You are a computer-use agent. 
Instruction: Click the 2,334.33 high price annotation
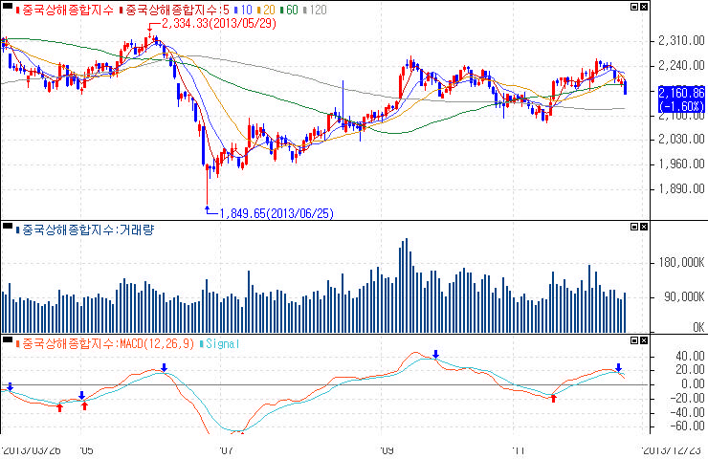coord(217,22)
